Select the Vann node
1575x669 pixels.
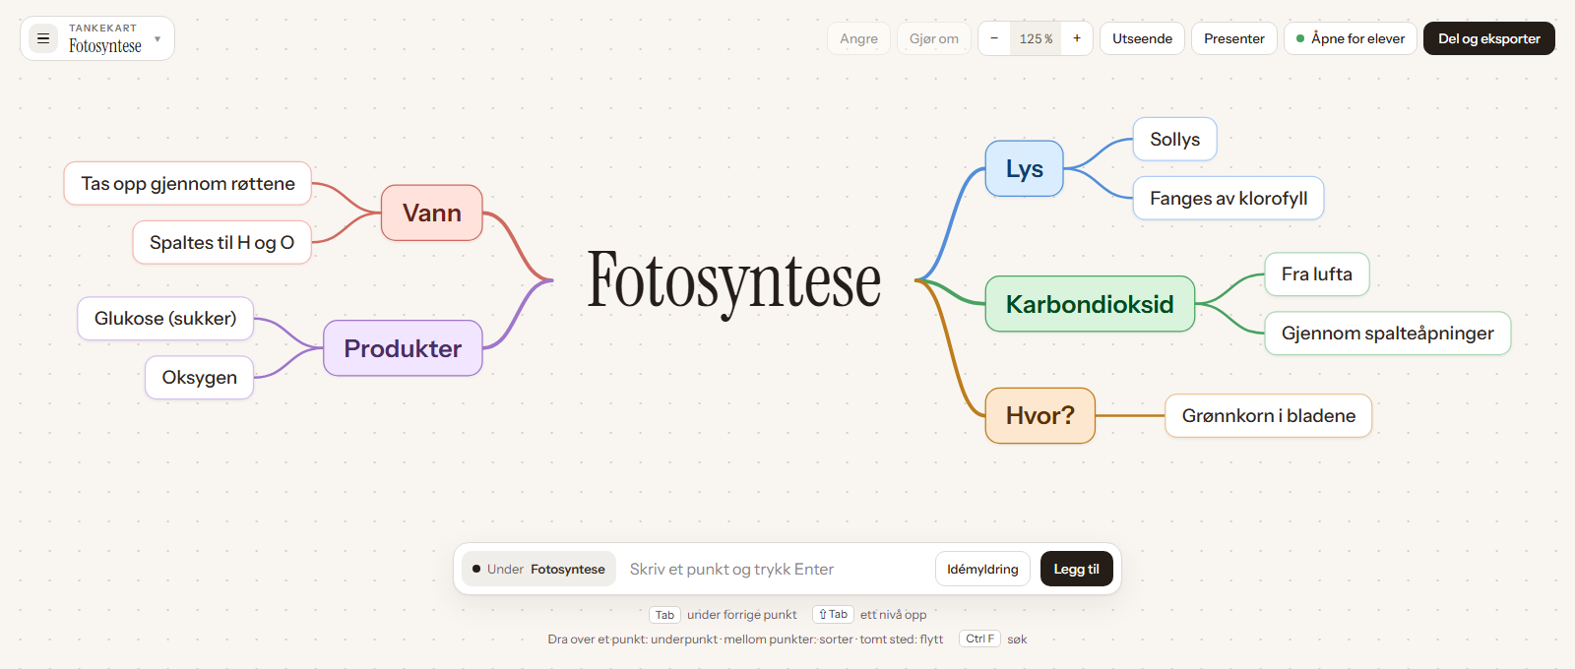click(432, 213)
